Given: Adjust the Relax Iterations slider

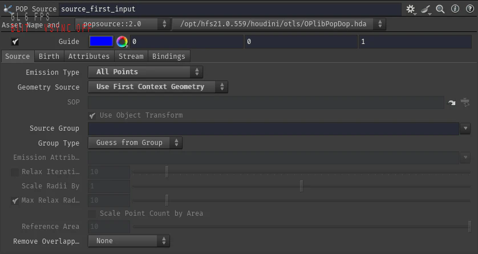Looking at the screenshot, I should (x=301, y=172).
